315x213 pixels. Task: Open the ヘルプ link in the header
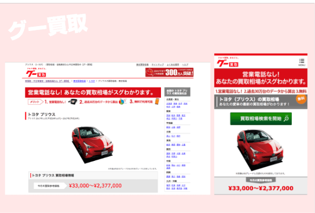pos(185,64)
